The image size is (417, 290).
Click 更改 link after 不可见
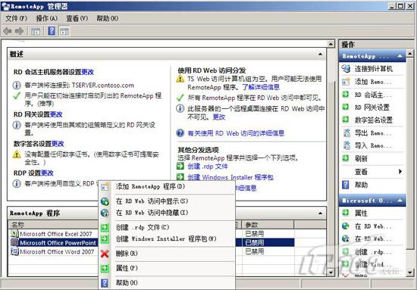(x=219, y=117)
